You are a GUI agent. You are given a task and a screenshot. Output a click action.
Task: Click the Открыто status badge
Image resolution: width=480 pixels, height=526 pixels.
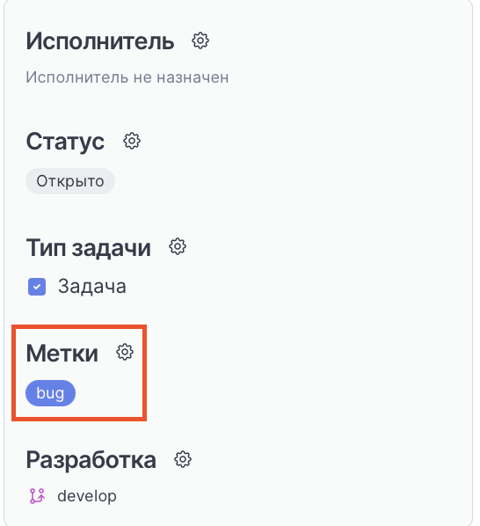click(70, 181)
